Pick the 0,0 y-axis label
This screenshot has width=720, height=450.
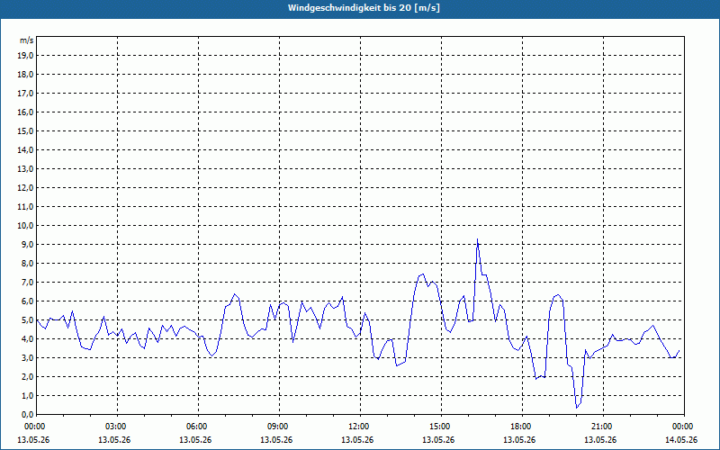[x=27, y=414]
